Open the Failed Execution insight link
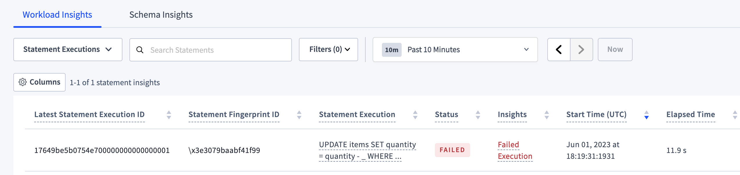 tap(515, 150)
